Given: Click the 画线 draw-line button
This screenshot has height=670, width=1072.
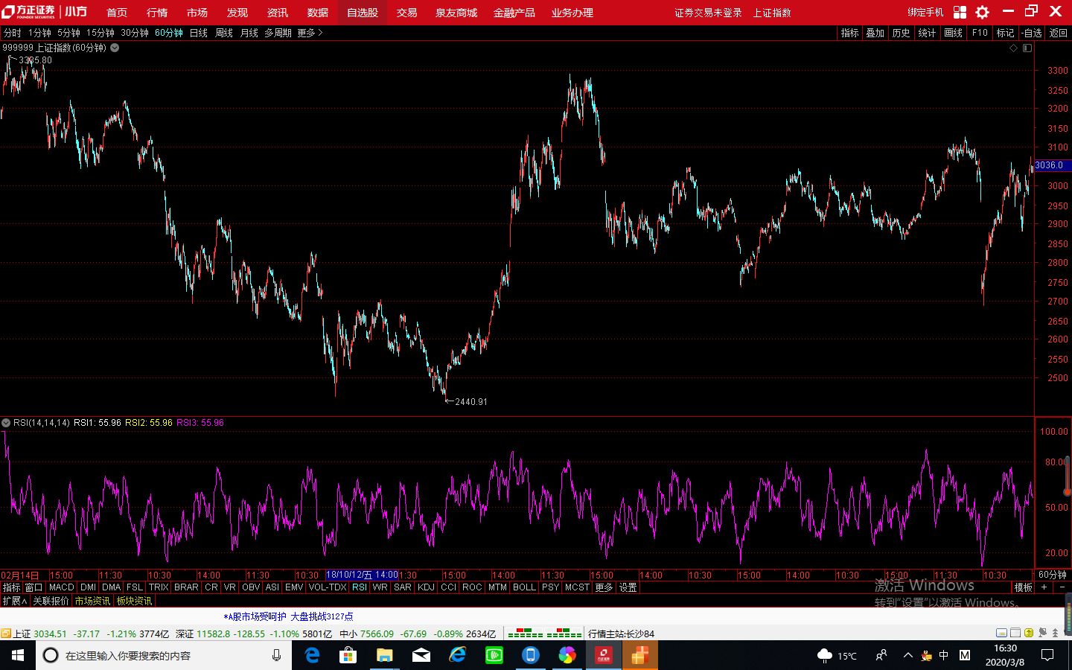Looking at the screenshot, I should point(954,33).
